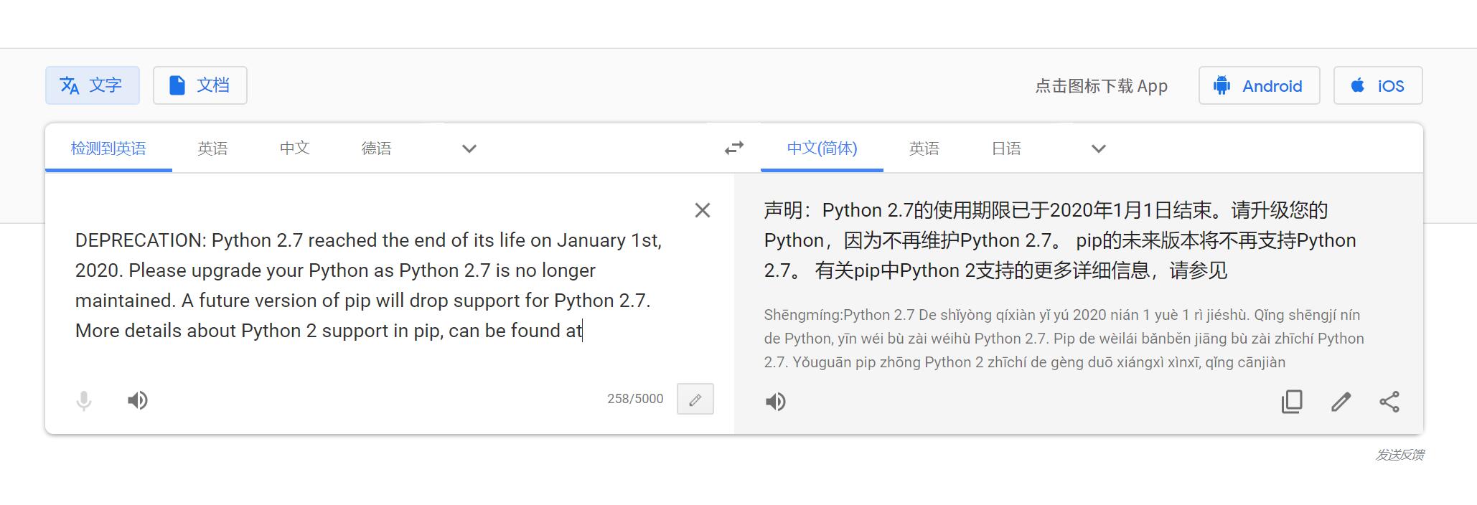Click into the source text input area
This screenshot has width=1477, height=505.
tap(368, 285)
